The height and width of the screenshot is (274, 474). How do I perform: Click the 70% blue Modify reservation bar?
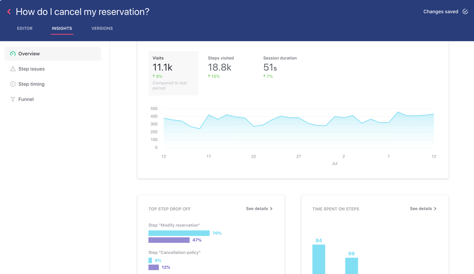pos(179,233)
